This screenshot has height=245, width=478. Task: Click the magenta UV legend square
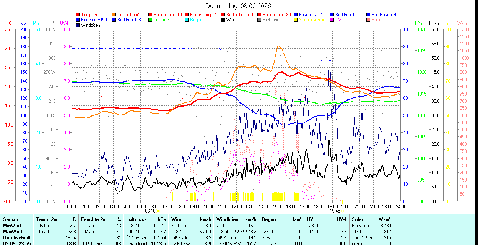click(332, 20)
